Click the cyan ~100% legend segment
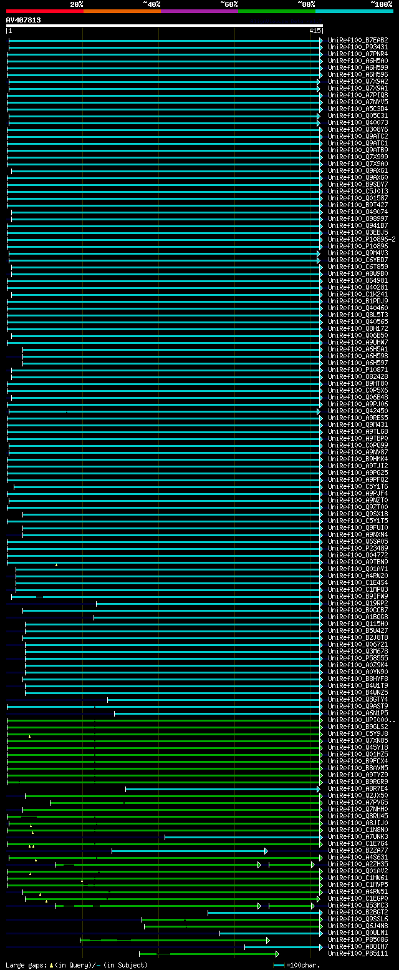Screen dimensions: 399x970 (x=353, y=11)
